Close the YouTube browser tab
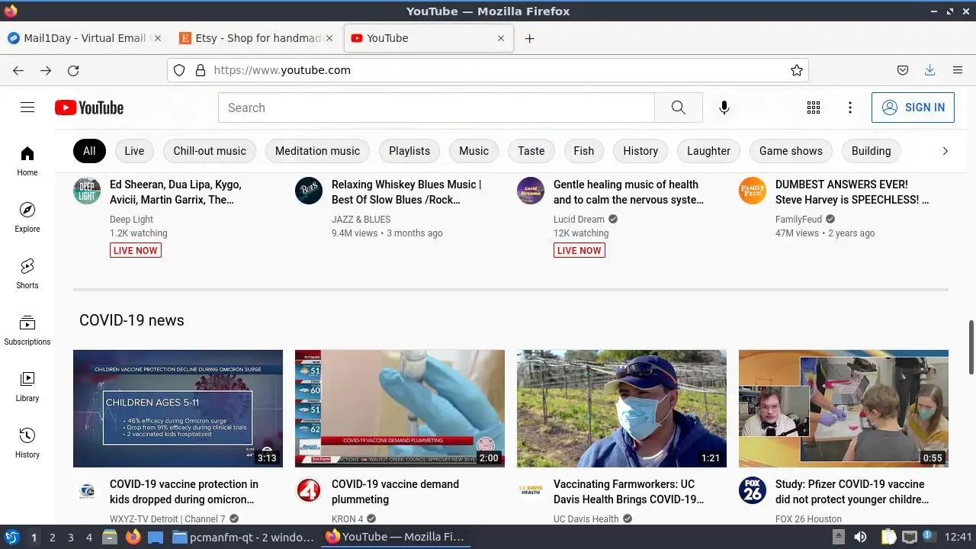976x549 pixels. tap(501, 38)
